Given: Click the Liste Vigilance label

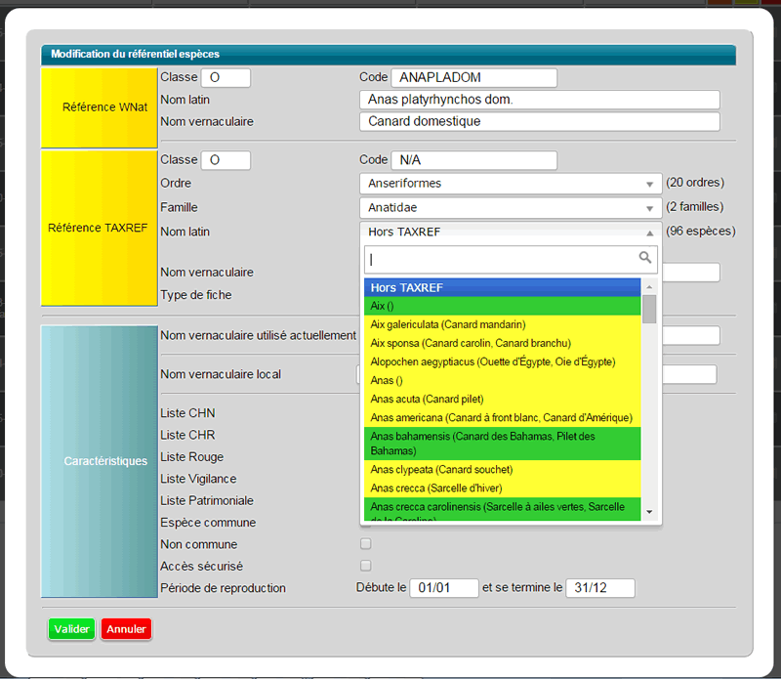Looking at the screenshot, I should [x=198, y=479].
